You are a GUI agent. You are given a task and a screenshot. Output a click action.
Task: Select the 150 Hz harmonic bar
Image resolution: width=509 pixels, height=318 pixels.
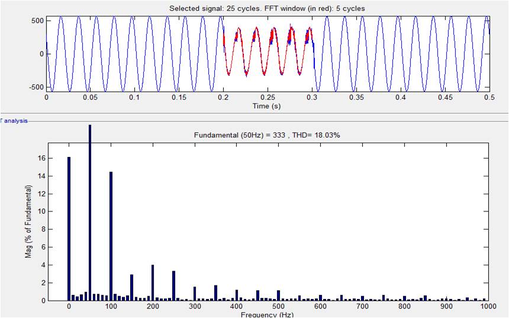(x=131, y=287)
